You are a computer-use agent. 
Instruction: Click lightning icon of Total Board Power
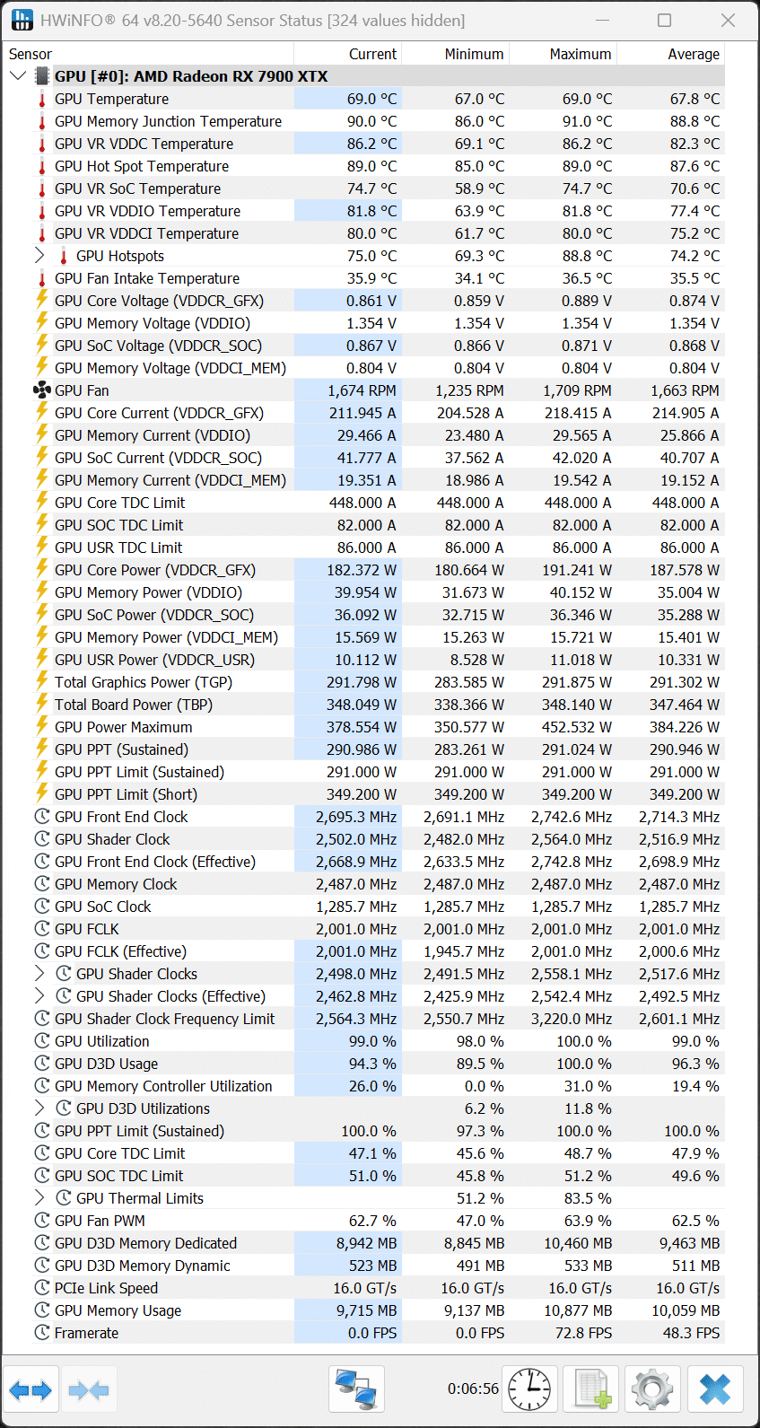click(41, 705)
